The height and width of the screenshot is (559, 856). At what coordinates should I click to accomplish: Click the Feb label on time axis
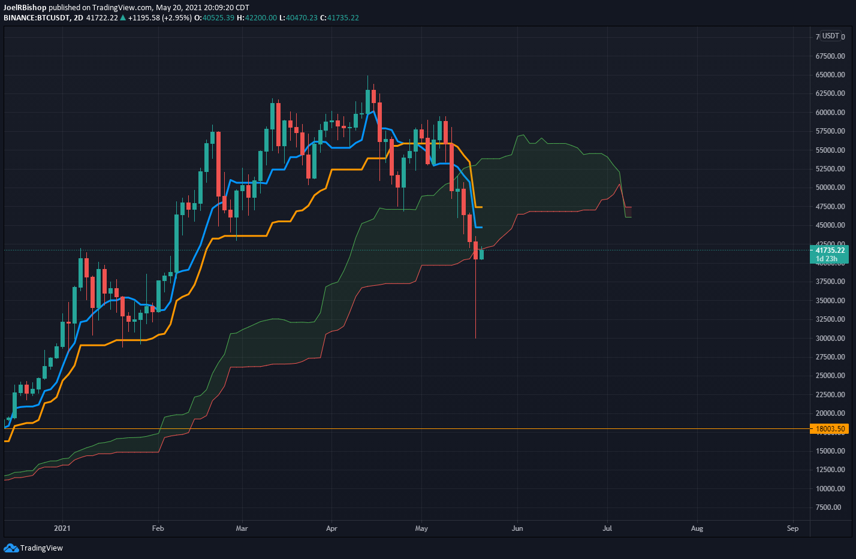(x=158, y=528)
